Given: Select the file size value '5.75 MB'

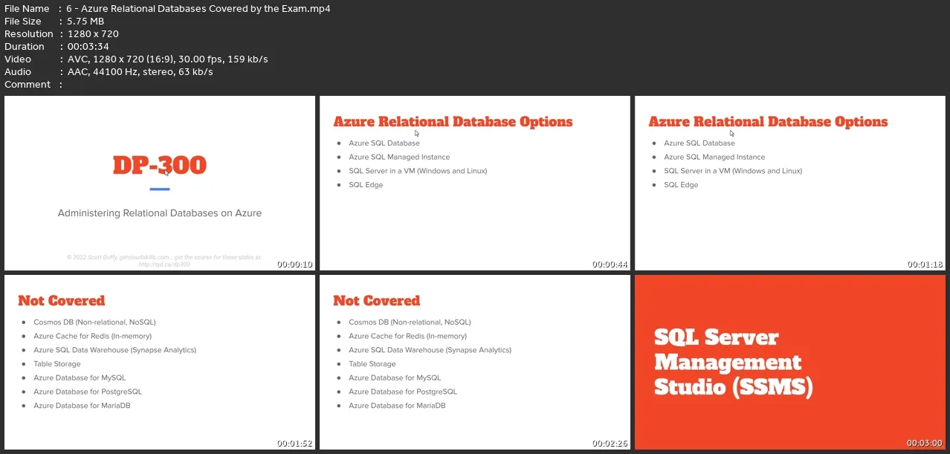Looking at the screenshot, I should tap(85, 22).
